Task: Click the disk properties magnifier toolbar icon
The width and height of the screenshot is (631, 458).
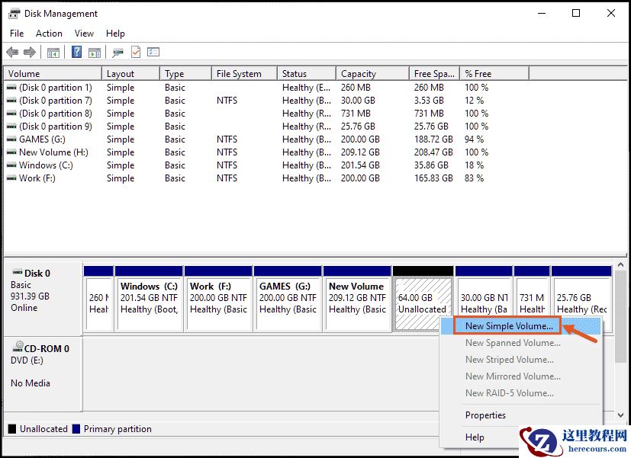Action: pyautogui.click(x=117, y=52)
